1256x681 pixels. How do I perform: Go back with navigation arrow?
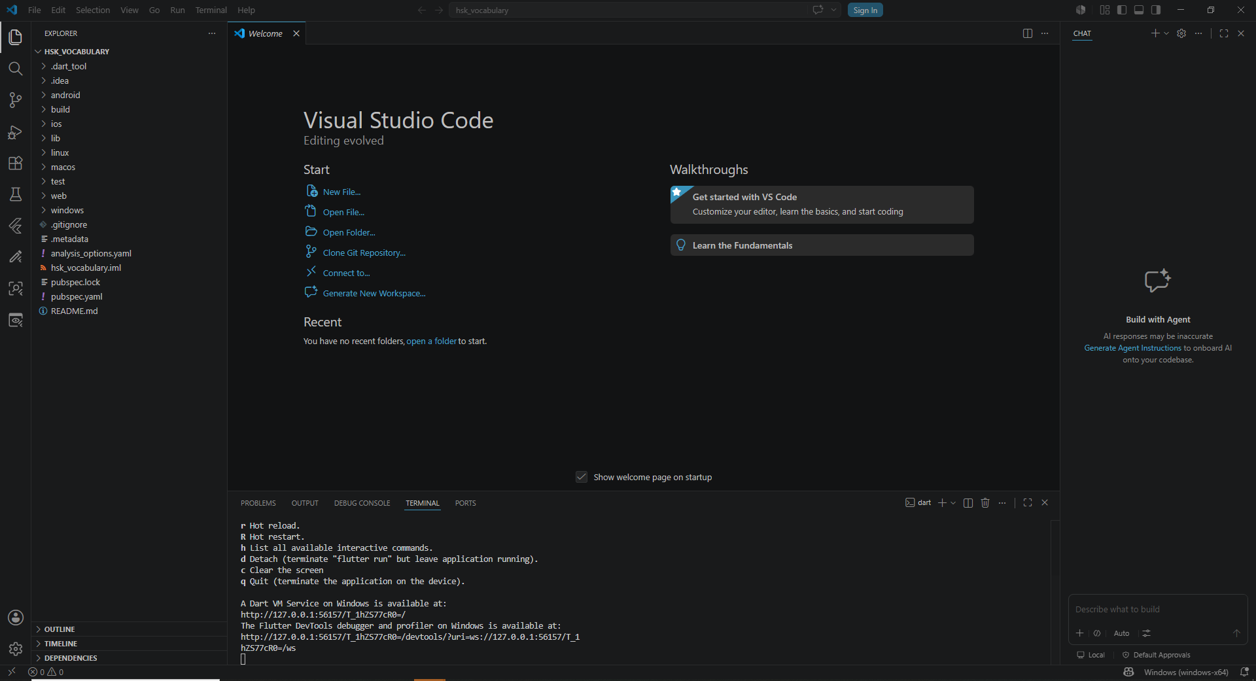(422, 10)
